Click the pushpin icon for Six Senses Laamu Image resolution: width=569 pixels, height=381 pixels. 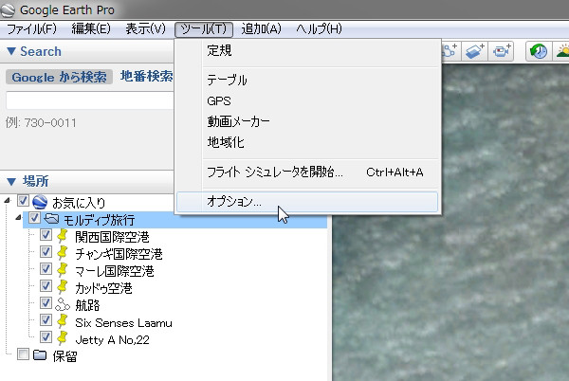[63, 321]
